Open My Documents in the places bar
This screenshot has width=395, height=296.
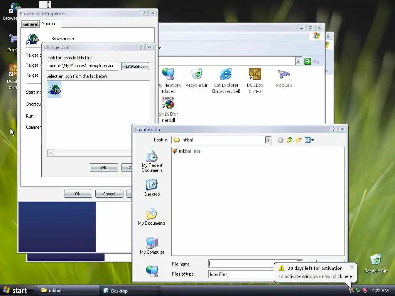point(152,217)
